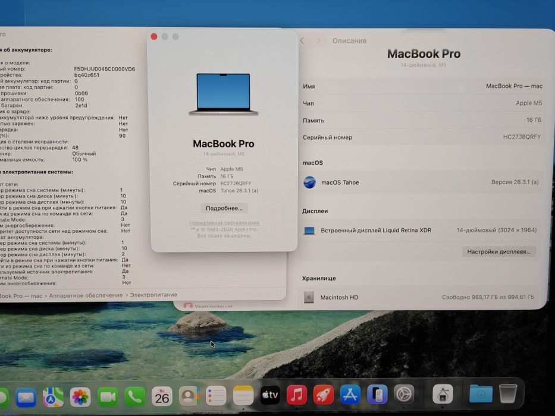Click Чип Apple M5 in About window
Screen dimensions: 555x416
[224, 169]
